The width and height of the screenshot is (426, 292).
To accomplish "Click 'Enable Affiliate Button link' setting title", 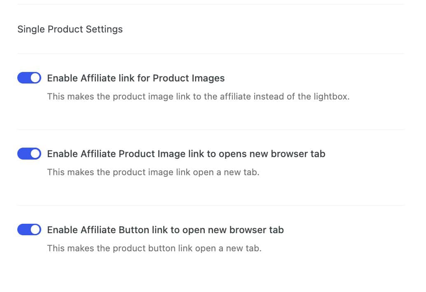I will point(166,230).
